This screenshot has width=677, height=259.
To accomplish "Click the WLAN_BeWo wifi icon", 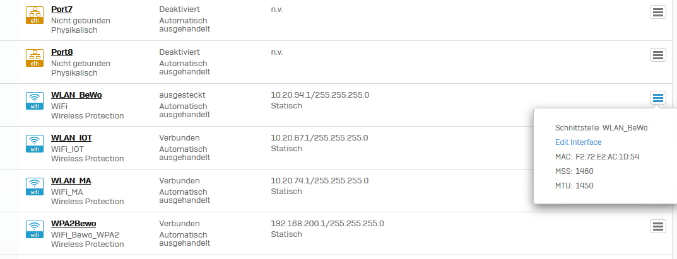I will point(34,100).
